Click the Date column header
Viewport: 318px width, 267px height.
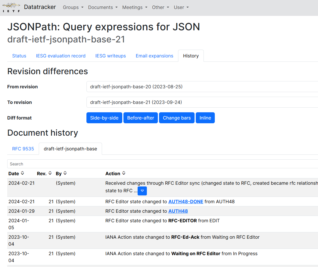click(x=14, y=173)
